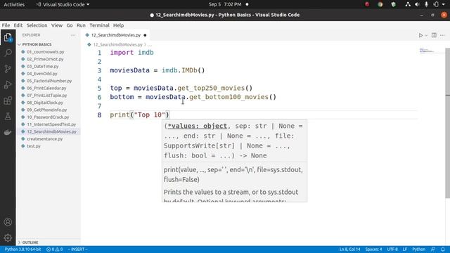Viewport: 450px width, 253px height.
Task: Click the Chrome icon in top bar
Action: (380, 4)
